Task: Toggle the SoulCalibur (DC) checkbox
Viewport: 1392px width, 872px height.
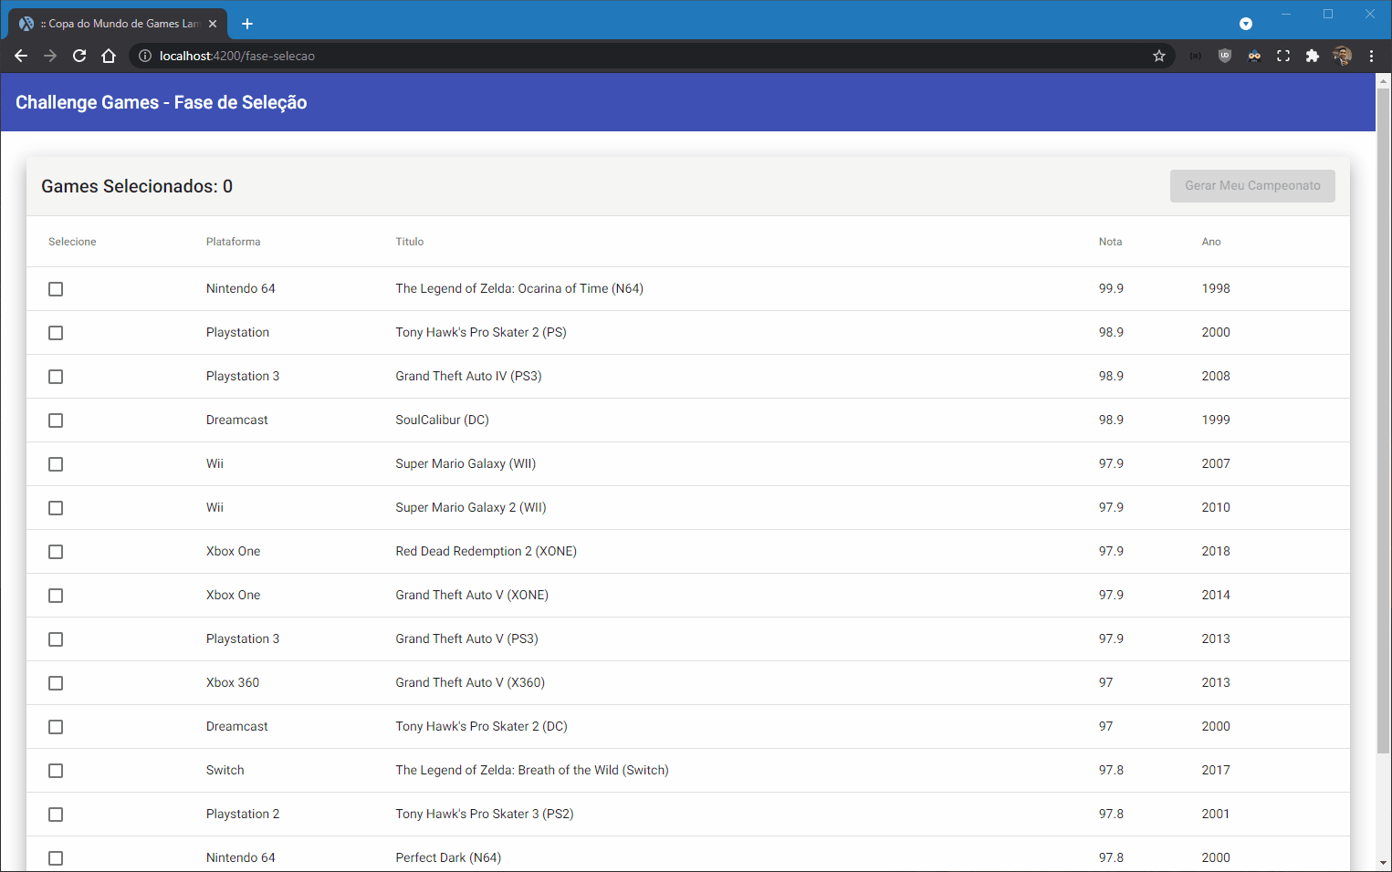Action: click(x=56, y=420)
